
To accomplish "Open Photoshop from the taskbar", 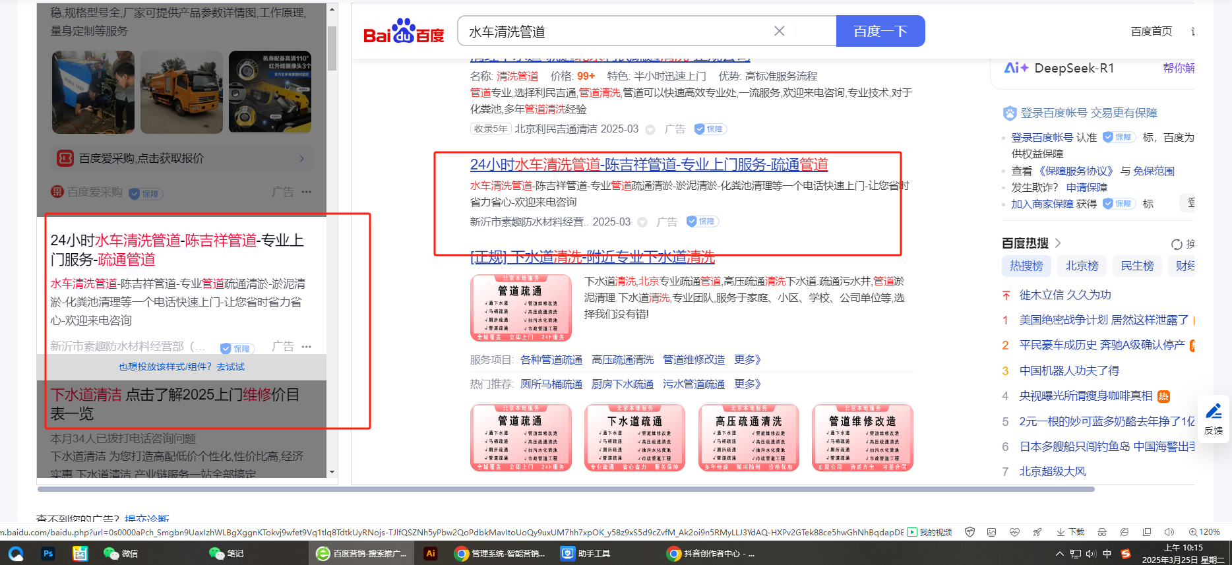I will (48, 554).
